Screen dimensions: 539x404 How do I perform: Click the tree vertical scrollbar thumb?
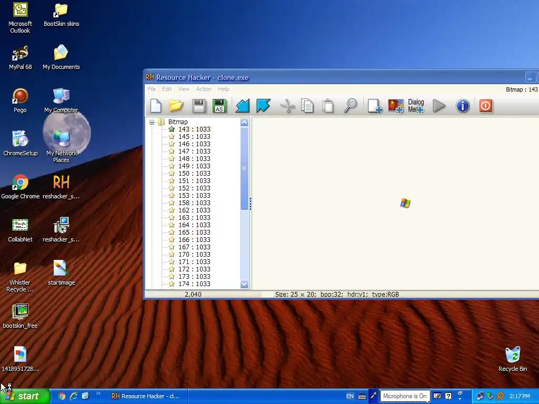click(244, 168)
